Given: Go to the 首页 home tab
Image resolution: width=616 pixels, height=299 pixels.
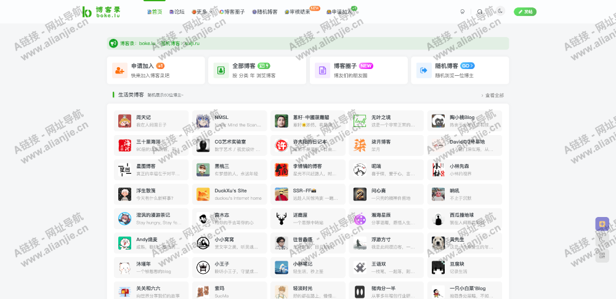Looking at the screenshot, I should click(155, 12).
